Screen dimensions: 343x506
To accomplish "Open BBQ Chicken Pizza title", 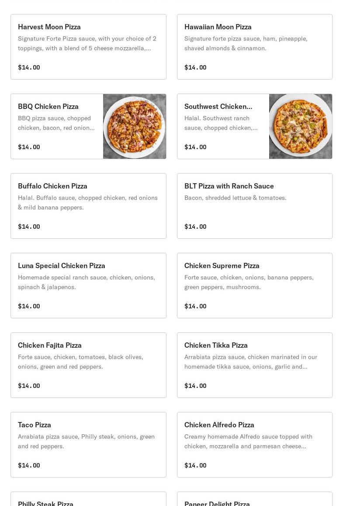I will tap(49, 107).
